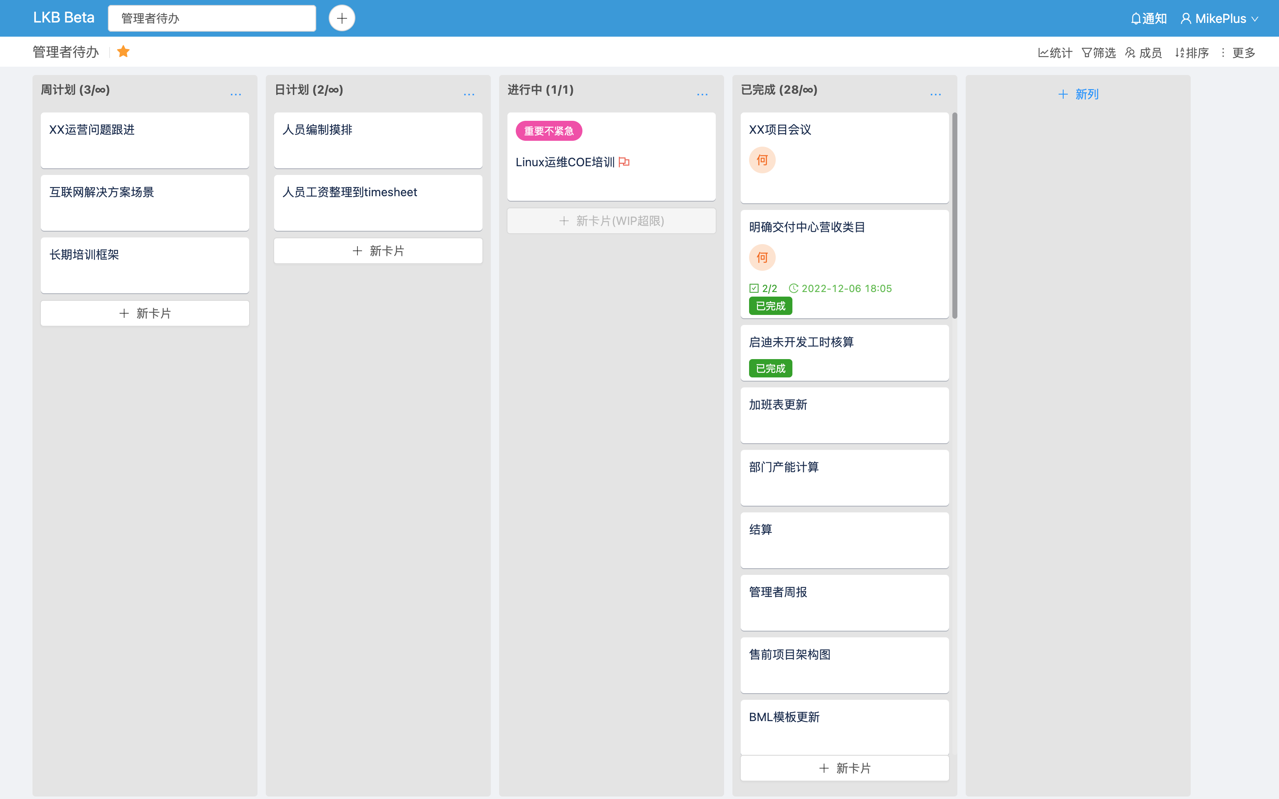Viewport: 1279px width, 799px height.
Task: Open the 长期培训框架 card
Action: coord(145,265)
